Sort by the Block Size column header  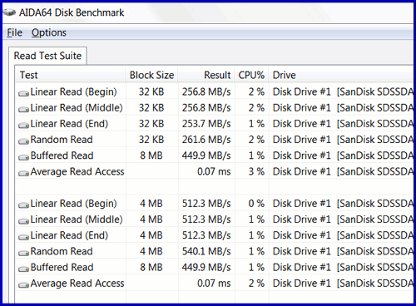tap(151, 75)
